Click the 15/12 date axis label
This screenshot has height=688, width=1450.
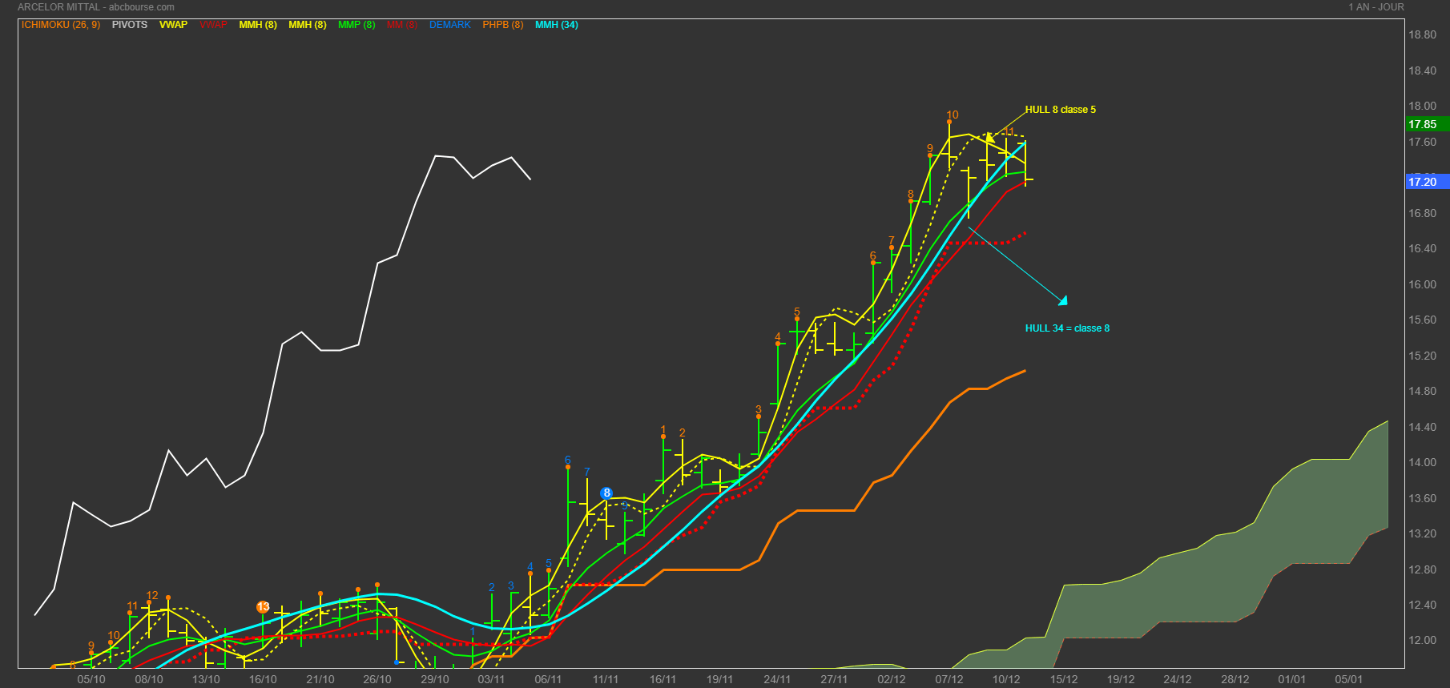click(x=1064, y=679)
